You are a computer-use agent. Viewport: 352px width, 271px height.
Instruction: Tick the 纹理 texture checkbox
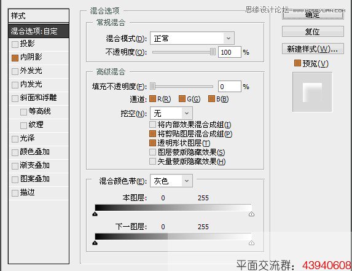pyautogui.click(x=23, y=125)
